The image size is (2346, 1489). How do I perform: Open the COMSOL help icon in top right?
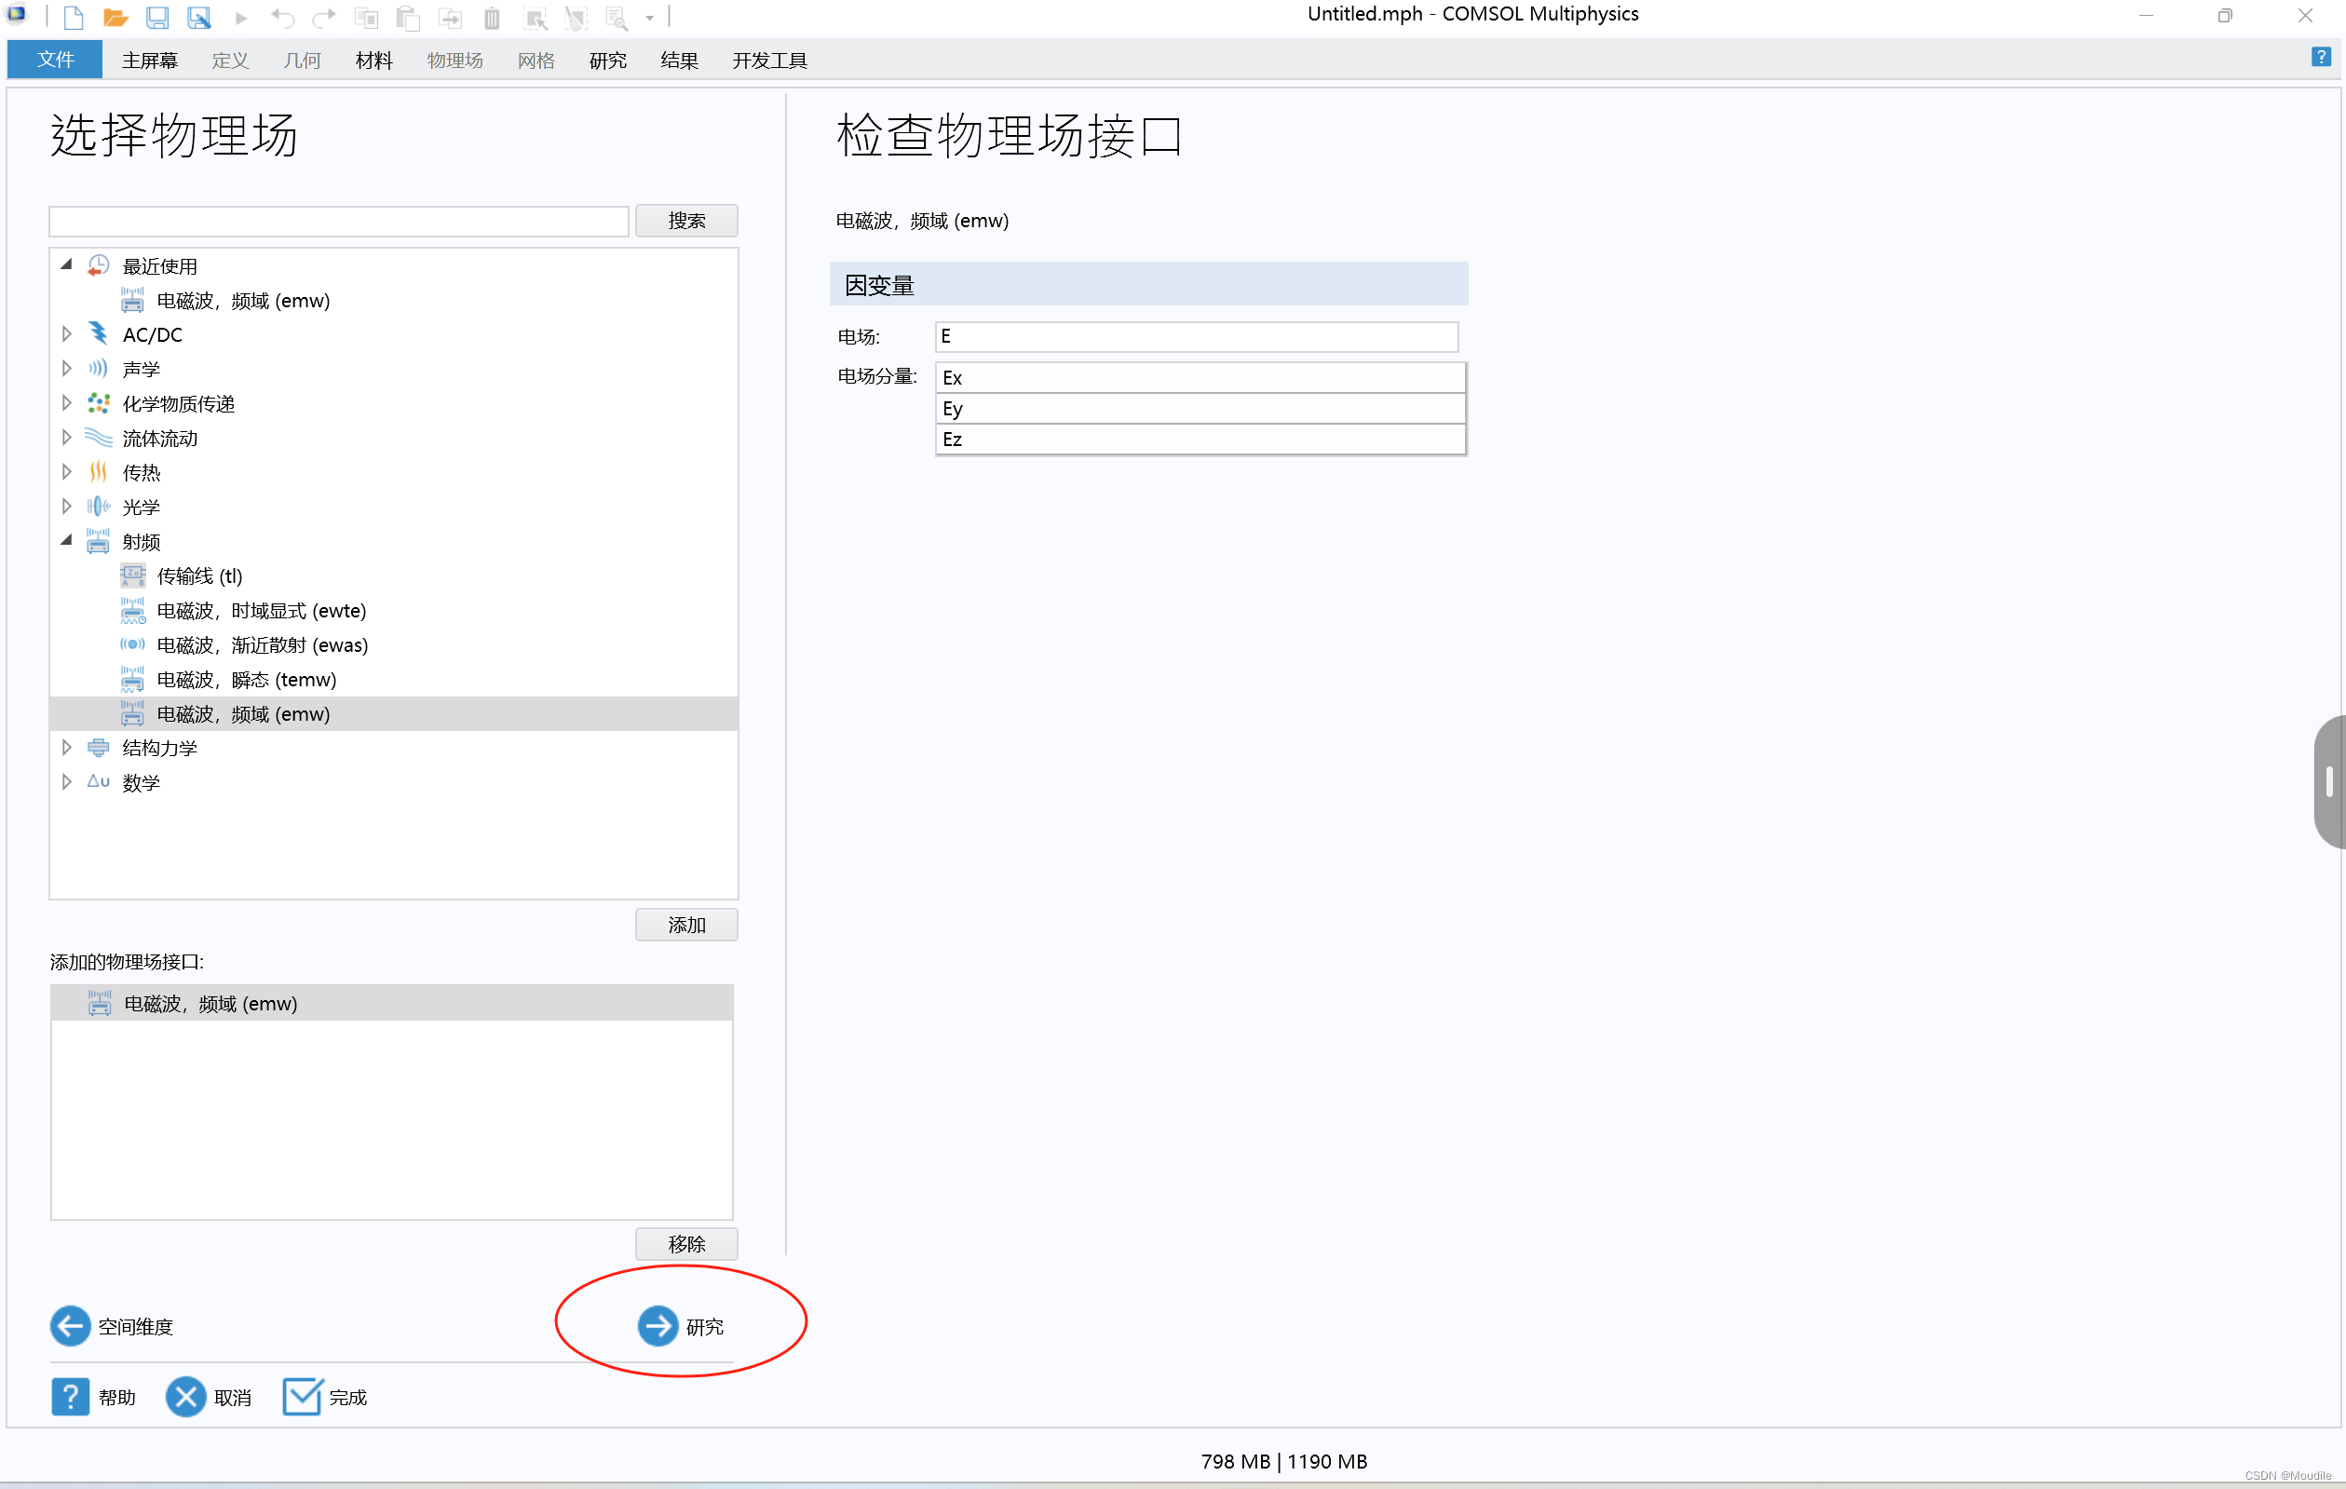click(2320, 58)
